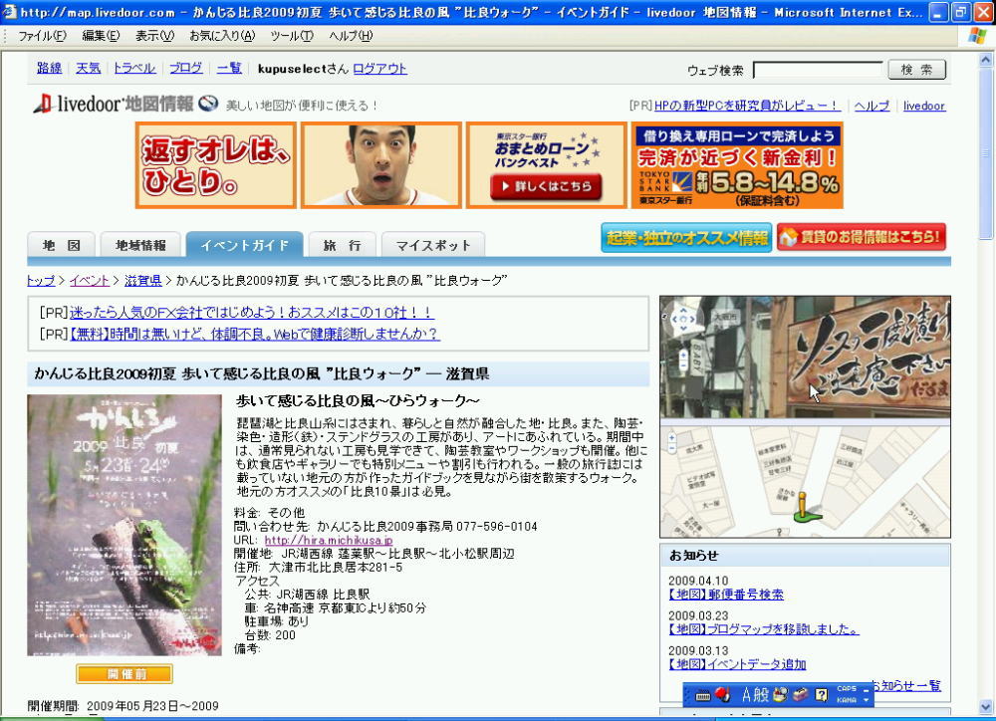Click the pegman marker on the map
Image resolution: width=996 pixels, height=721 pixels.
804,508
